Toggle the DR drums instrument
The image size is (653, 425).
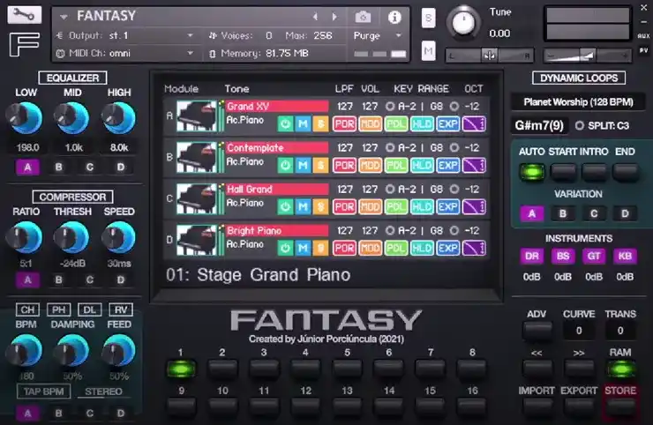click(532, 256)
